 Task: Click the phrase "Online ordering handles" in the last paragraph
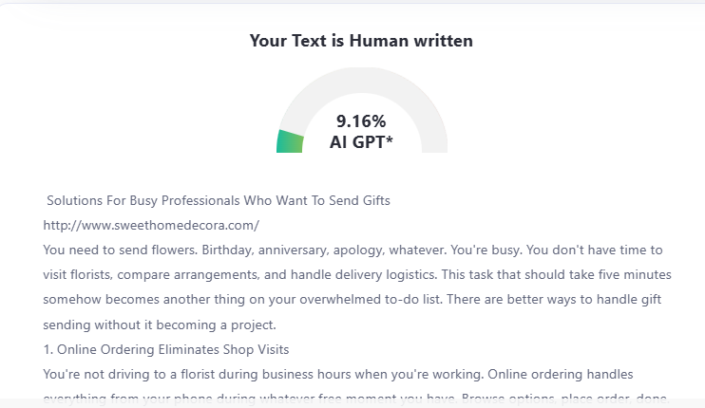coord(561,374)
